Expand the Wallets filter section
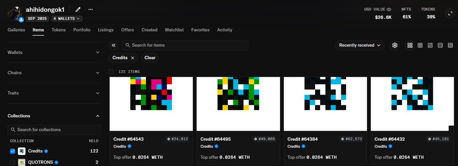Image resolution: width=458 pixels, height=166 pixels. tap(54, 52)
